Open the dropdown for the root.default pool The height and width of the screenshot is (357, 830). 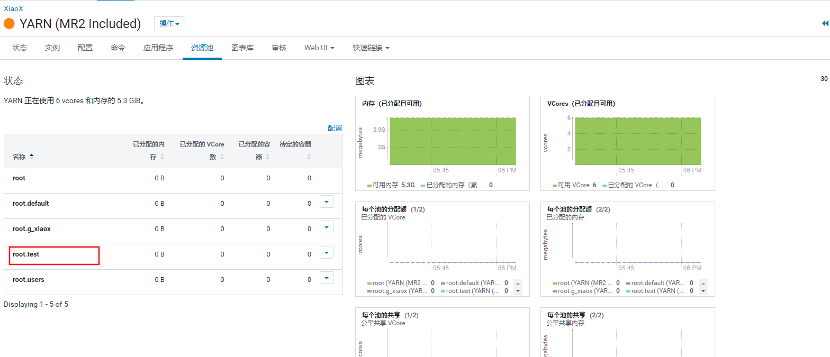(327, 202)
